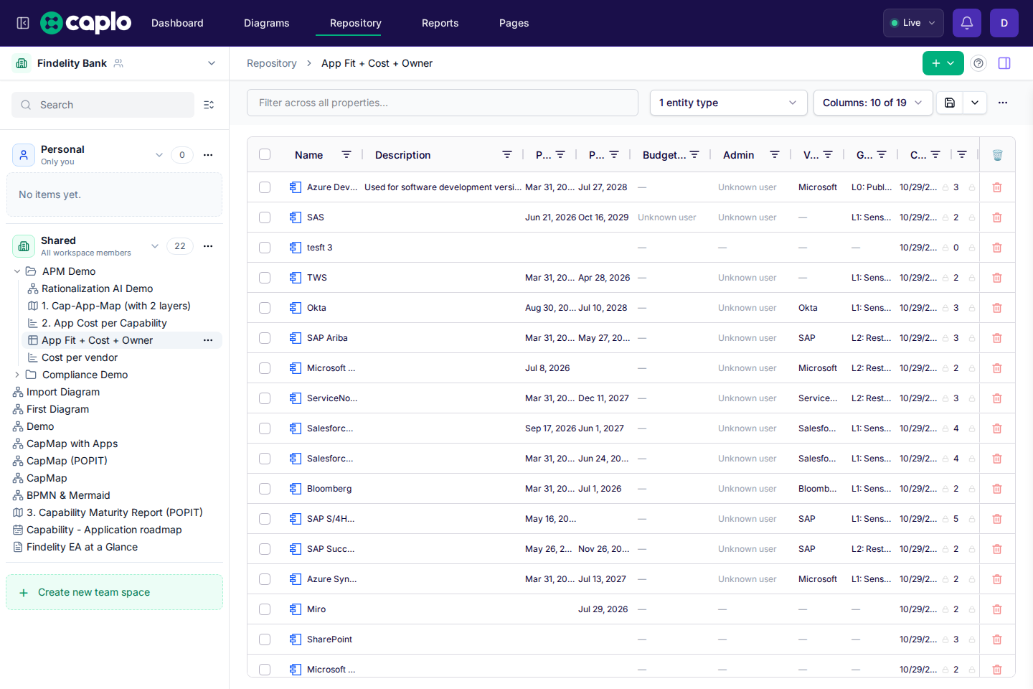Switch to the Diagrams tab

coord(267,23)
